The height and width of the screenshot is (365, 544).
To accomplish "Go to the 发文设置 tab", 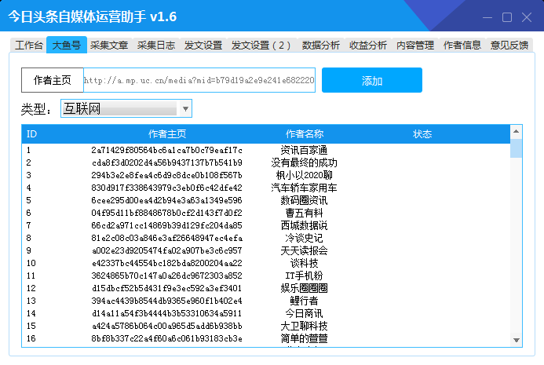I will [203, 46].
